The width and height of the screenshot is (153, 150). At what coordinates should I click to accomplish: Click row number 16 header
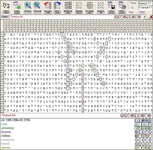pyautogui.click(x=2, y=88)
